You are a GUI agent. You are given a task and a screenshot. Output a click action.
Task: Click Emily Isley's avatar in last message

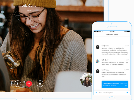pyautogui.click(x=97, y=71)
